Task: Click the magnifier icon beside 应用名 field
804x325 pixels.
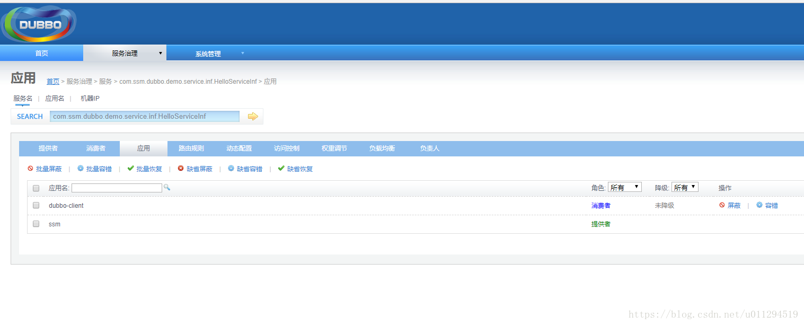Action: 167,187
